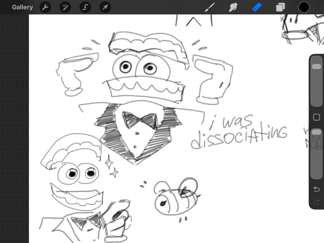Image resolution: width=324 pixels, height=243 pixels.
Task: Undo the last stroke
Action: (316, 189)
